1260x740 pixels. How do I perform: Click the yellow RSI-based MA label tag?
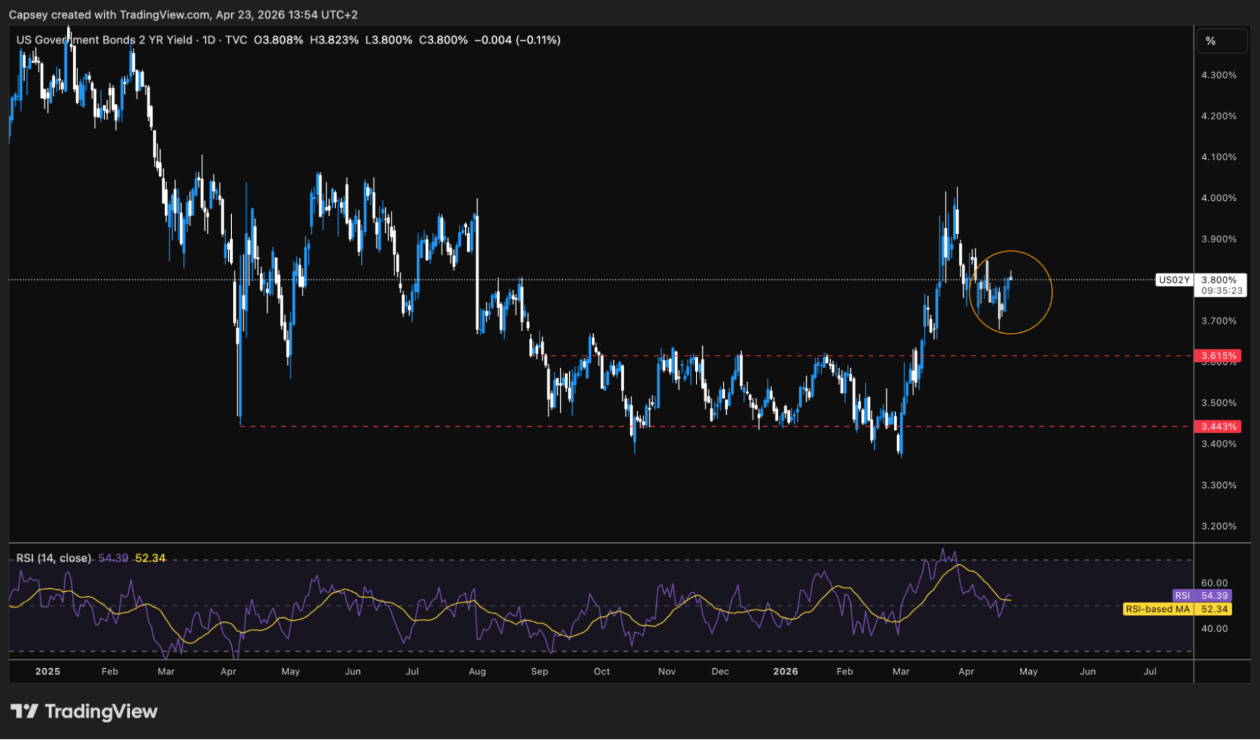pyautogui.click(x=1158, y=609)
